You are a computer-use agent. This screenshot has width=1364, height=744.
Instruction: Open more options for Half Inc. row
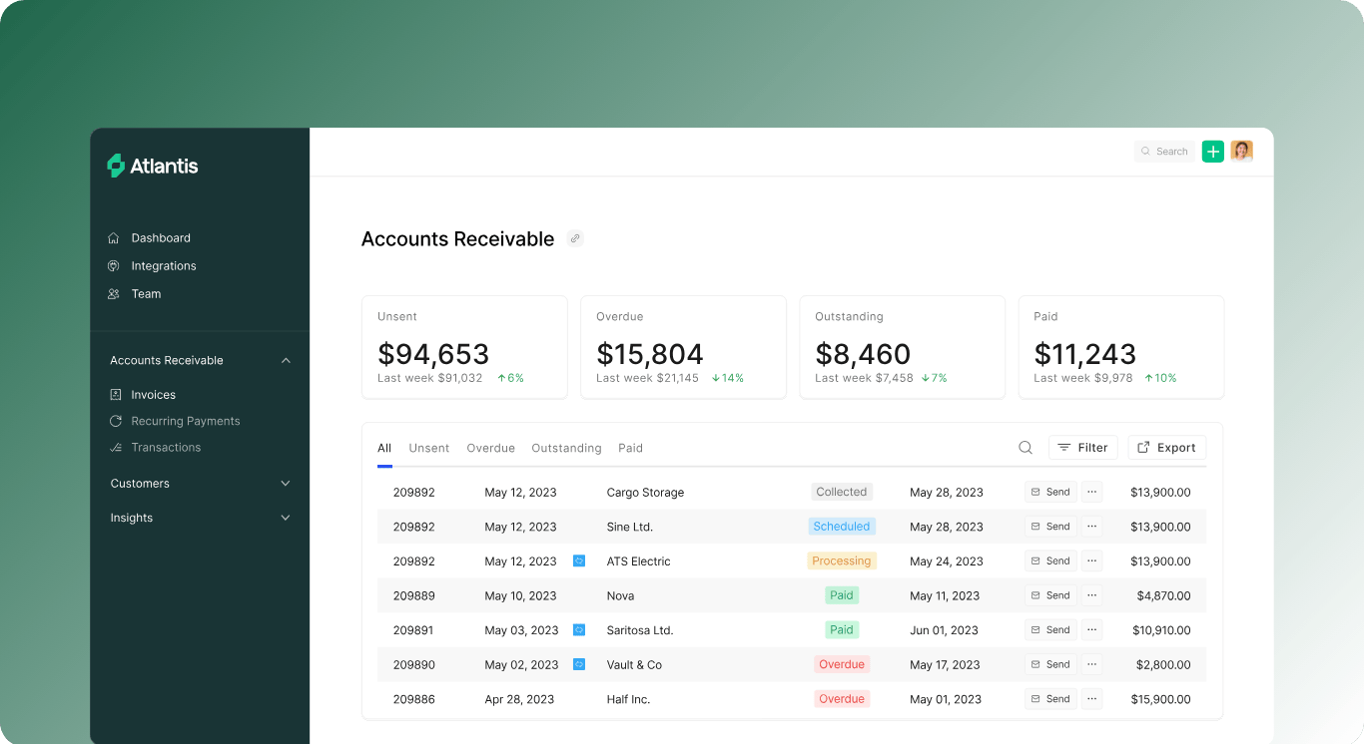tap(1091, 699)
